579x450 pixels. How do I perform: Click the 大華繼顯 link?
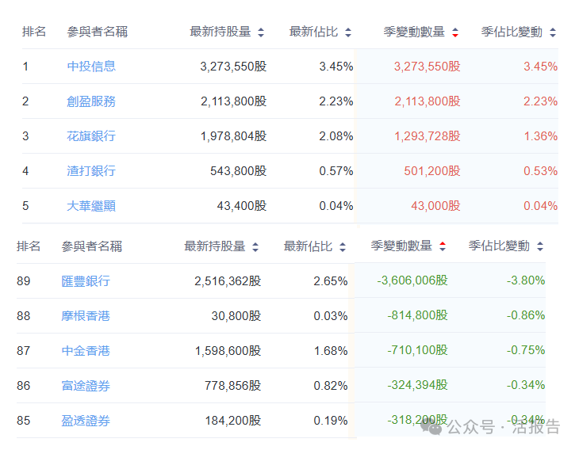pyautogui.click(x=91, y=206)
